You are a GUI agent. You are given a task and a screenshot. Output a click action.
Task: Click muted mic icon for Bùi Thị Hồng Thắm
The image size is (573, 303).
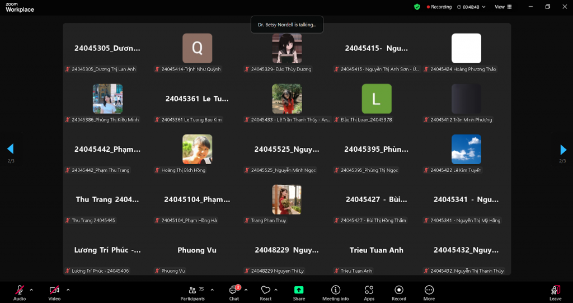click(336, 220)
